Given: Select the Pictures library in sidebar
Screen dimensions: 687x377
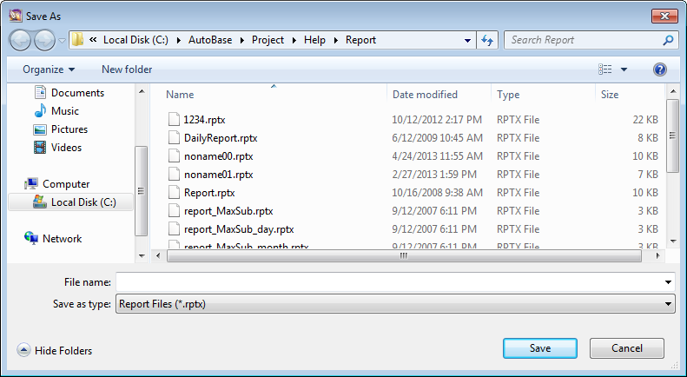Looking at the screenshot, I should [x=69, y=129].
